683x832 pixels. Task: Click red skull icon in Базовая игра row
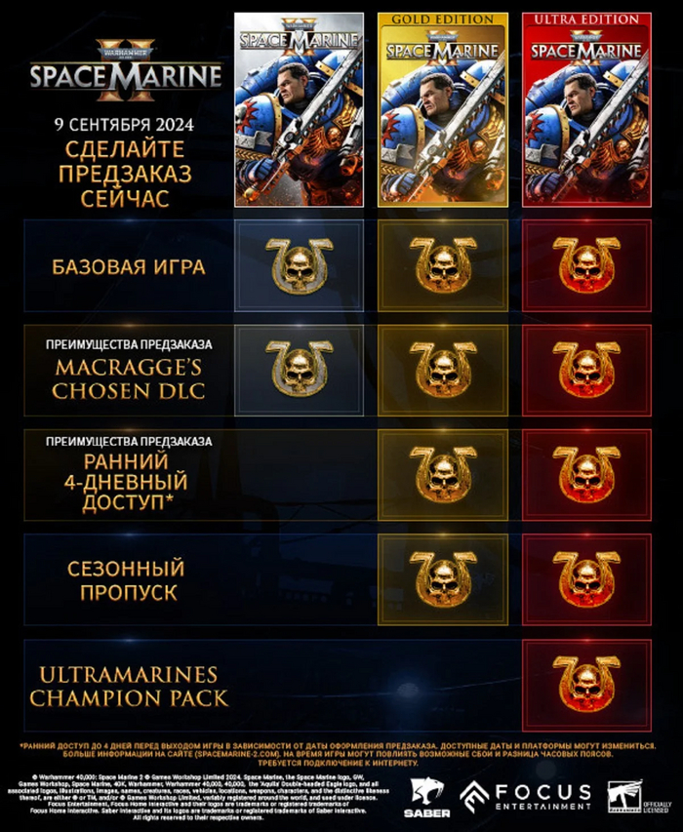pos(586,265)
